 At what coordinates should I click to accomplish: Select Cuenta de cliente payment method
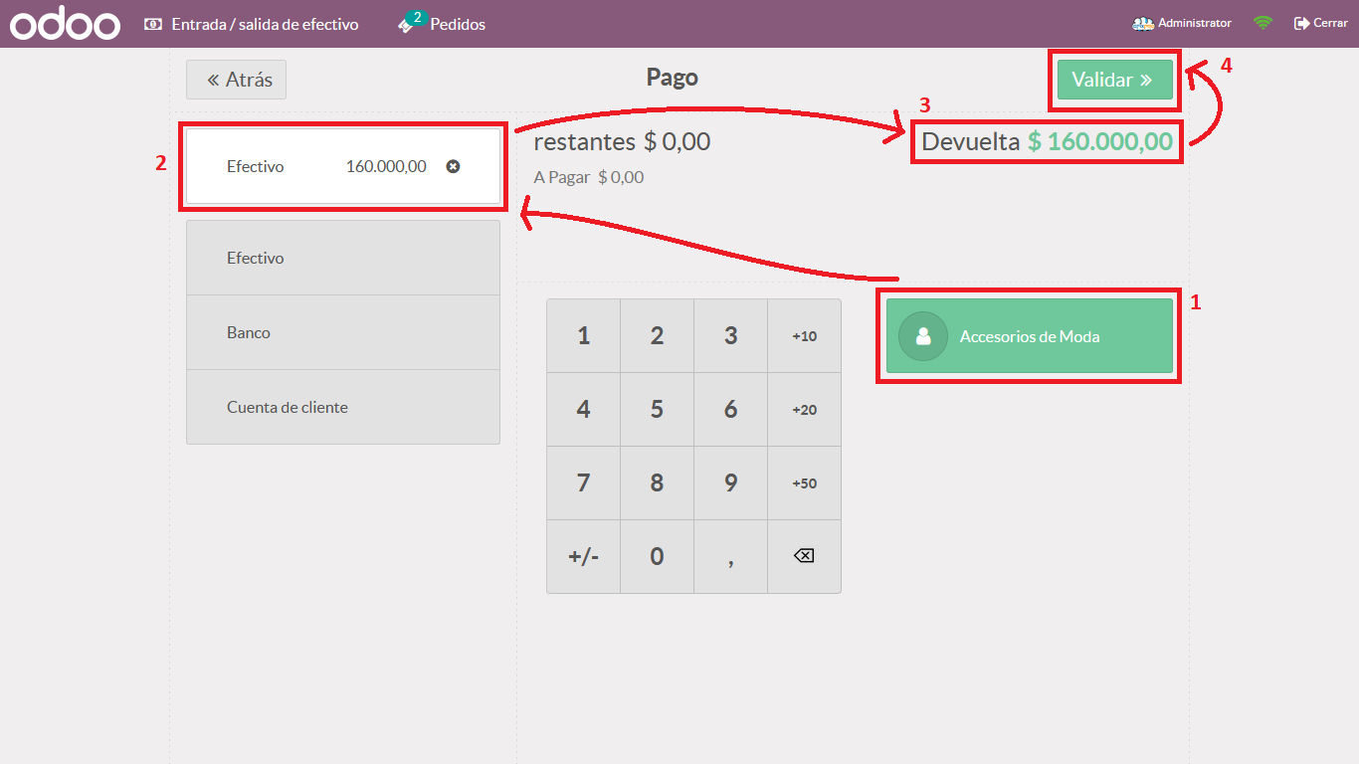[342, 407]
